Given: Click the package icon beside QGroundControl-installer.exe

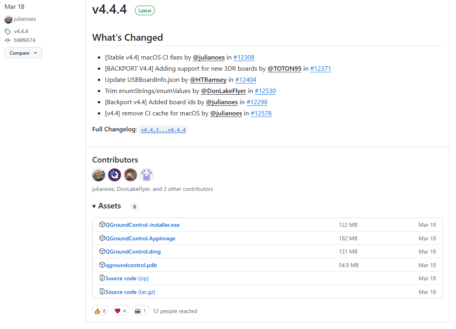Looking at the screenshot, I should [x=102, y=224].
